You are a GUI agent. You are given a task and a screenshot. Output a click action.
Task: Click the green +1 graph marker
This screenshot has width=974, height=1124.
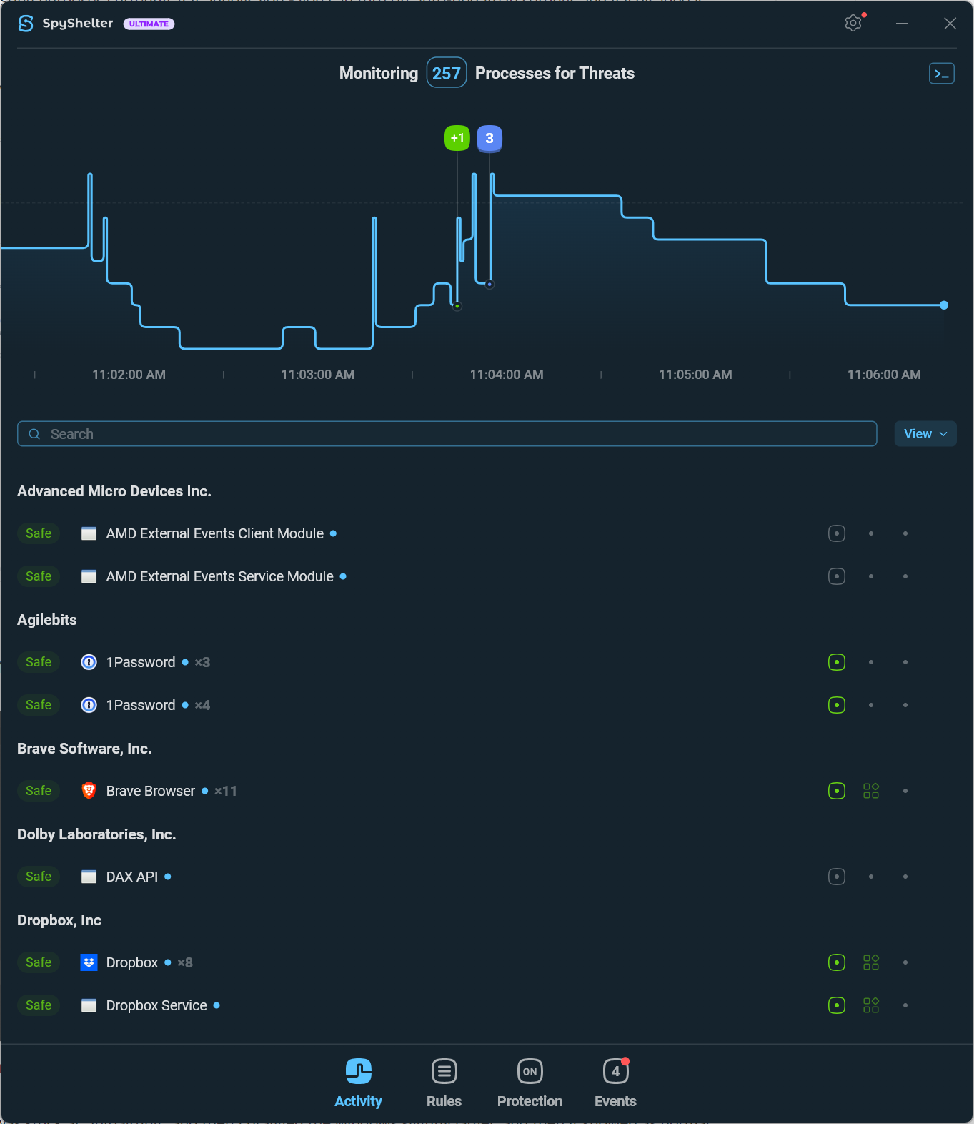pyautogui.click(x=457, y=138)
